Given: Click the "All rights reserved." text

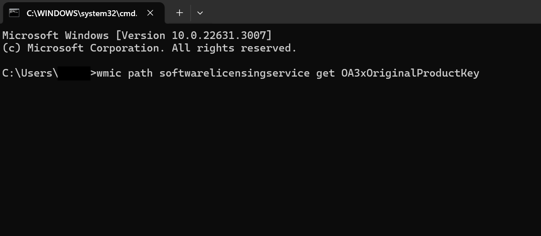Looking at the screenshot, I should 234,48.
